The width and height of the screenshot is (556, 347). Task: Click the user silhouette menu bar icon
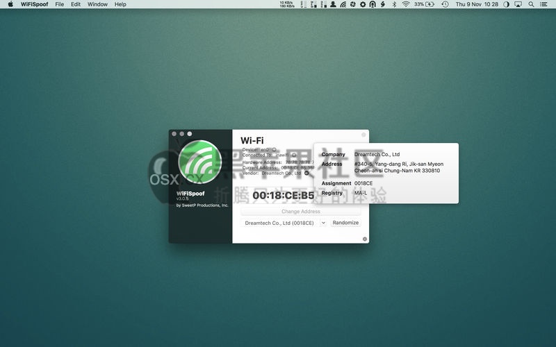tap(333, 4)
